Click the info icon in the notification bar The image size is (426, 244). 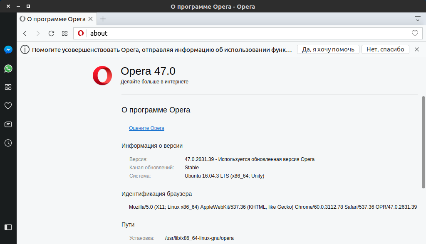(x=25, y=49)
